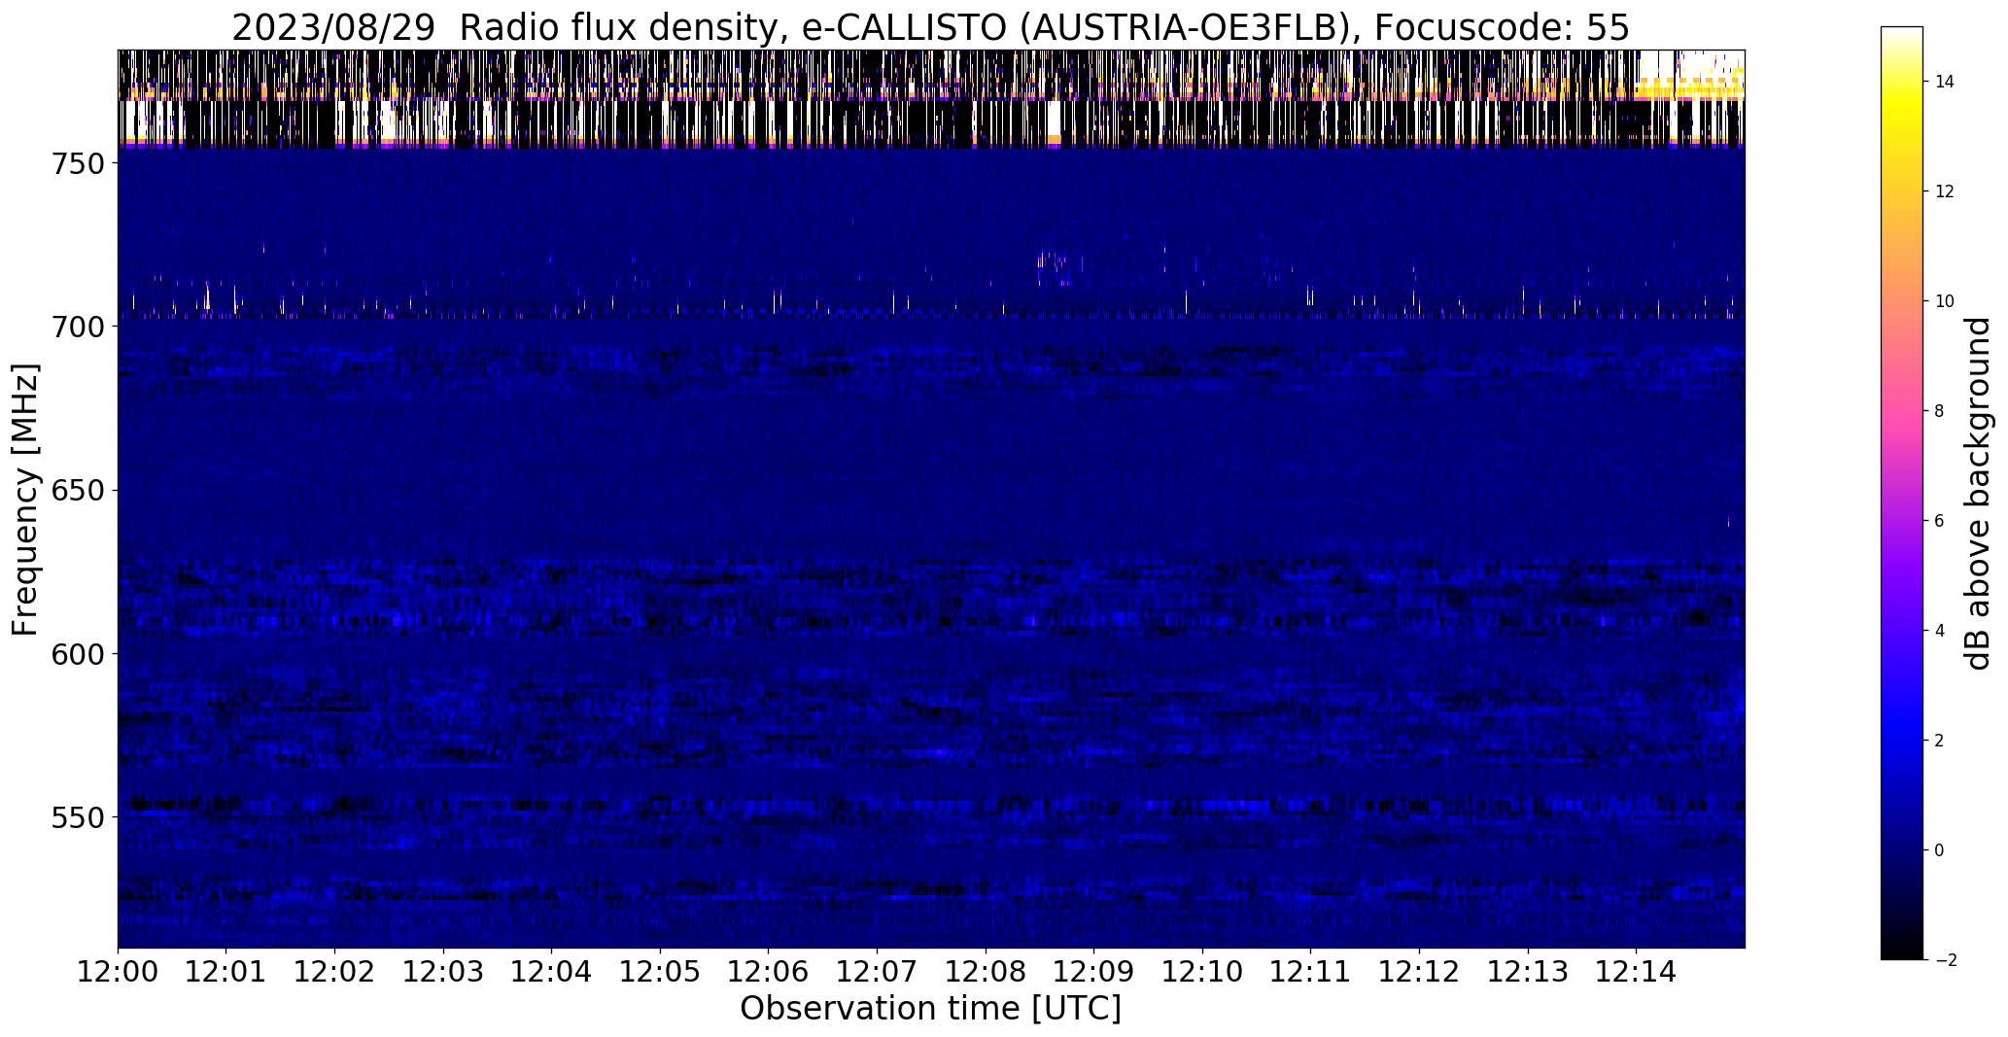This screenshot has width=2008, height=1037.
Task: Click the 12:14 time tick label
Action: click(1637, 971)
